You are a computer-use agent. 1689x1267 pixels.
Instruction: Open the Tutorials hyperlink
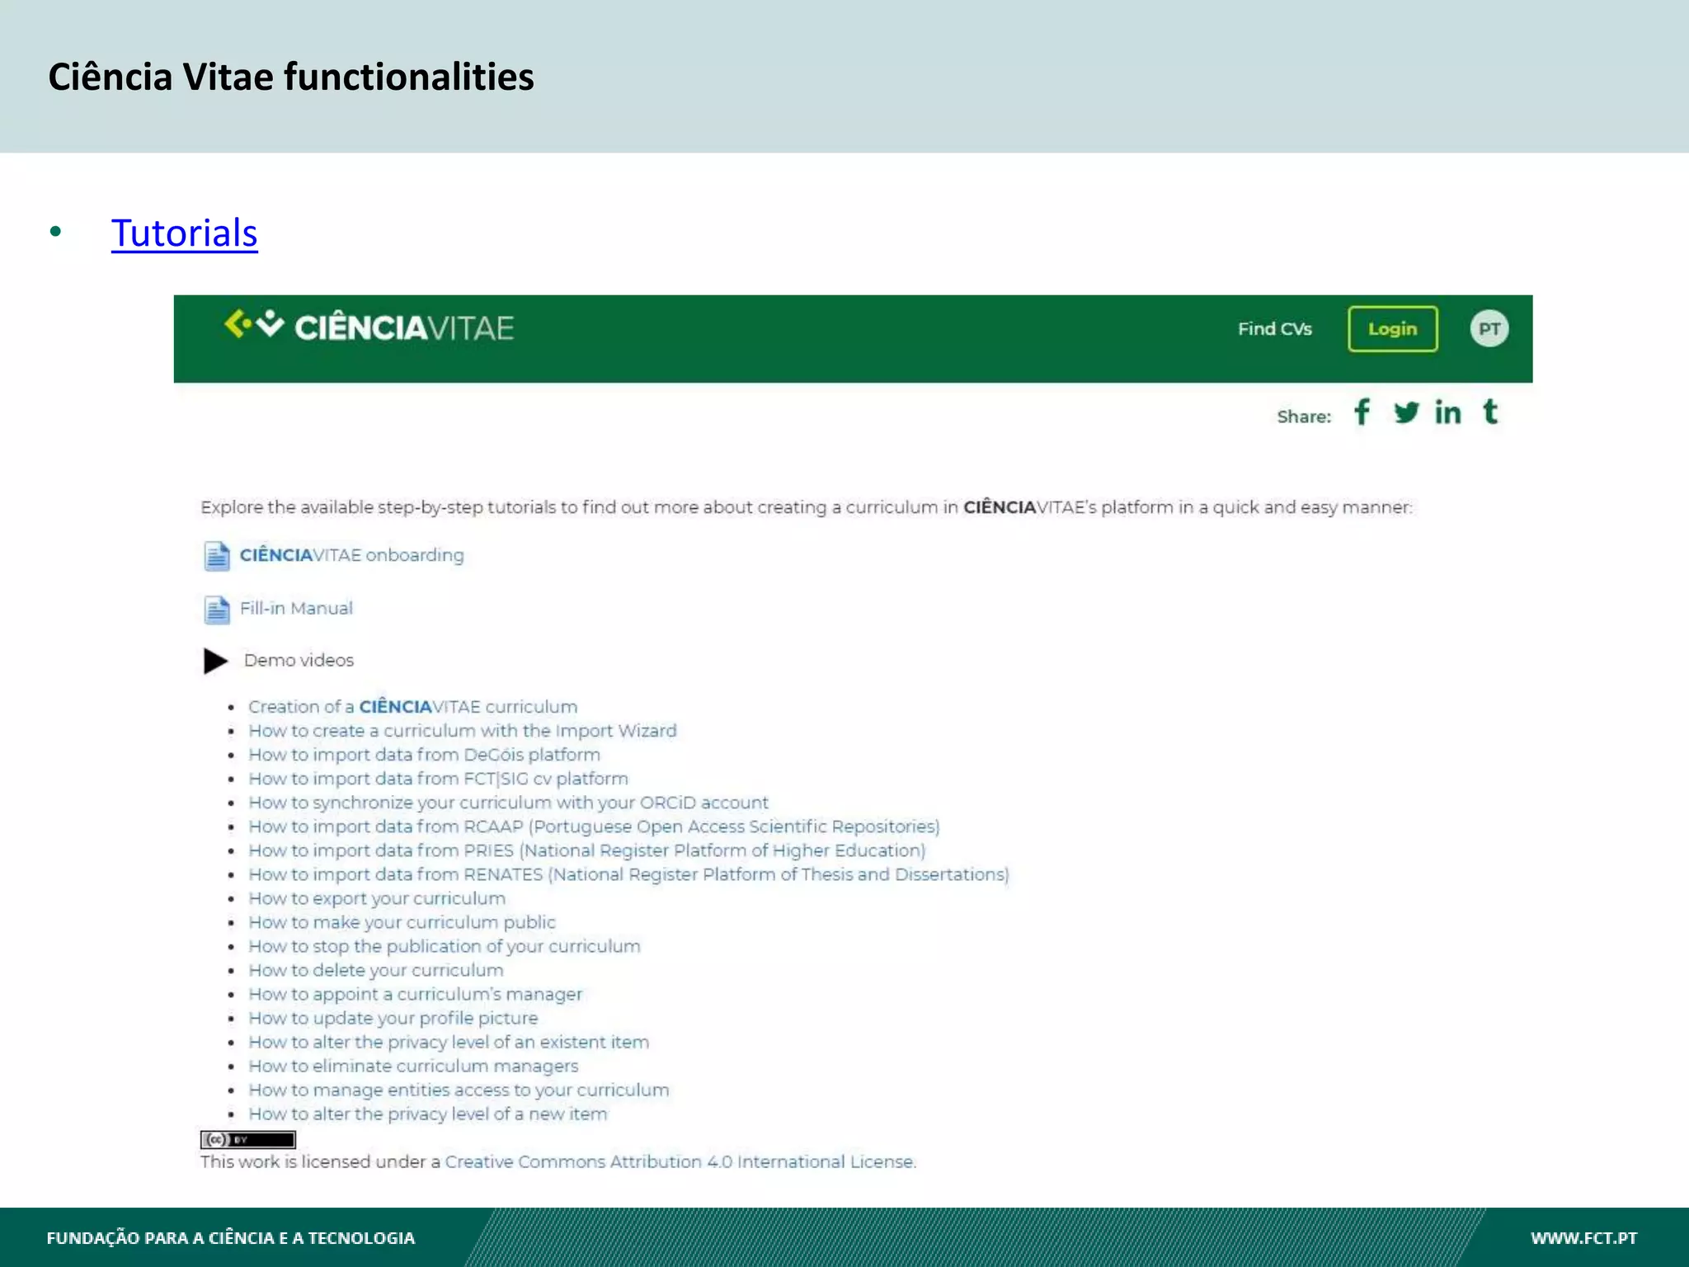click(184, 233)
